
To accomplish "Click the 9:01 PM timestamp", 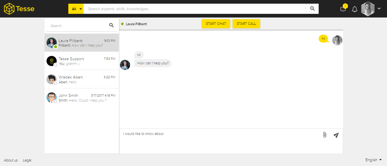I will click(110, 41).
